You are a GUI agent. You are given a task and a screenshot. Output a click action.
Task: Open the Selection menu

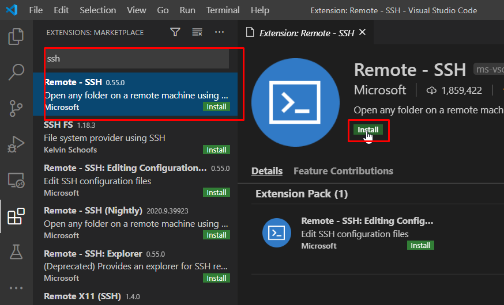coord(97,10)
